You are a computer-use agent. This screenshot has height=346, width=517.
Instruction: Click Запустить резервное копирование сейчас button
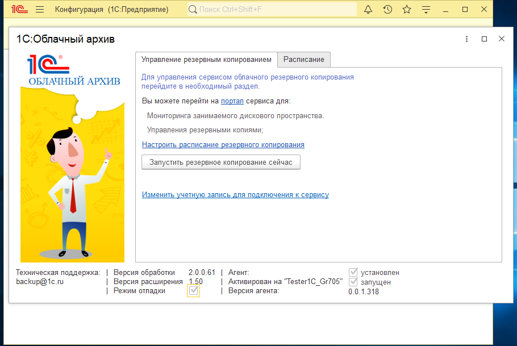click(221, 162)
